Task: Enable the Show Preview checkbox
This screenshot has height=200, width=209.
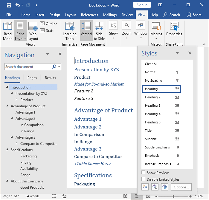Action: pyautogui.click(x=144, y=173)
